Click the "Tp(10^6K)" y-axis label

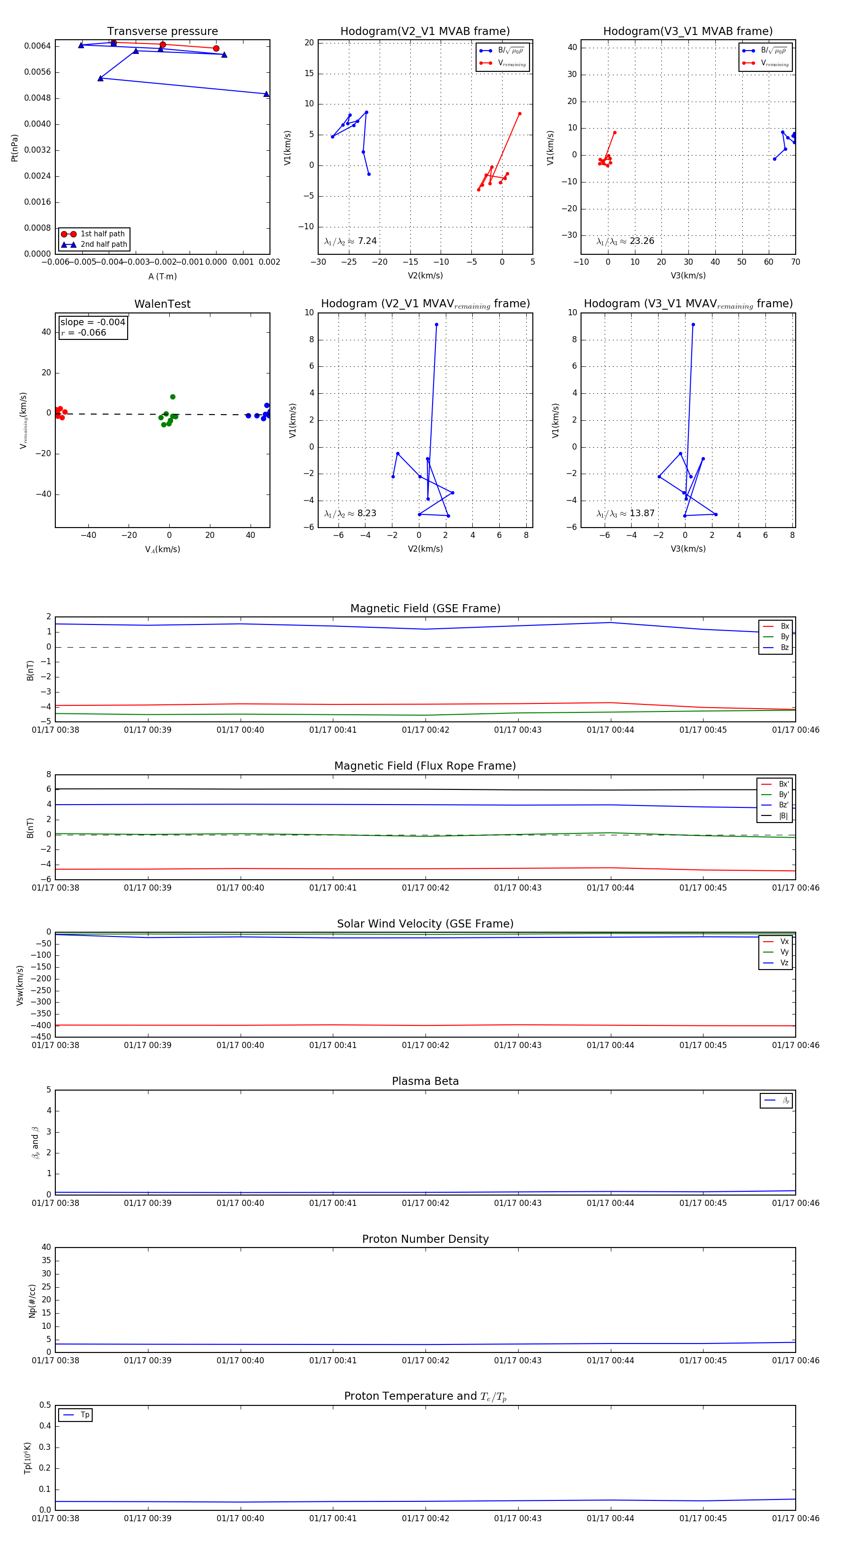27,1458
